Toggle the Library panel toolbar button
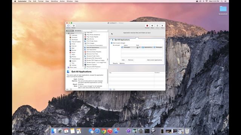 pyautogui.click(x=69, y=26)
